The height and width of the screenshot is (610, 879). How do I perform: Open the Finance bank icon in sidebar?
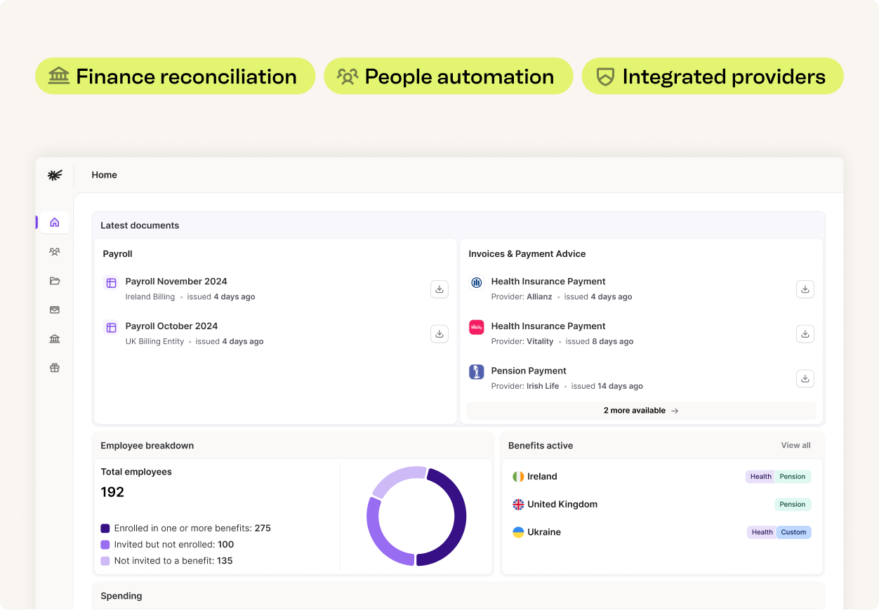click(55, 339)
